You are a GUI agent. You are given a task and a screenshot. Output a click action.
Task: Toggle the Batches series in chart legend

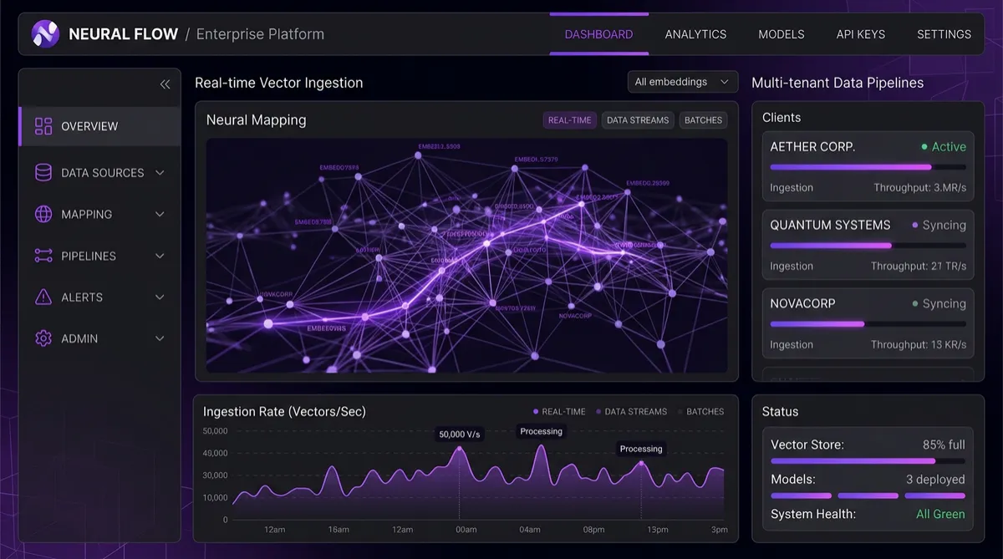(700, 411)
